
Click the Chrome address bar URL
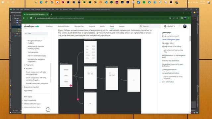click(60, 18)
